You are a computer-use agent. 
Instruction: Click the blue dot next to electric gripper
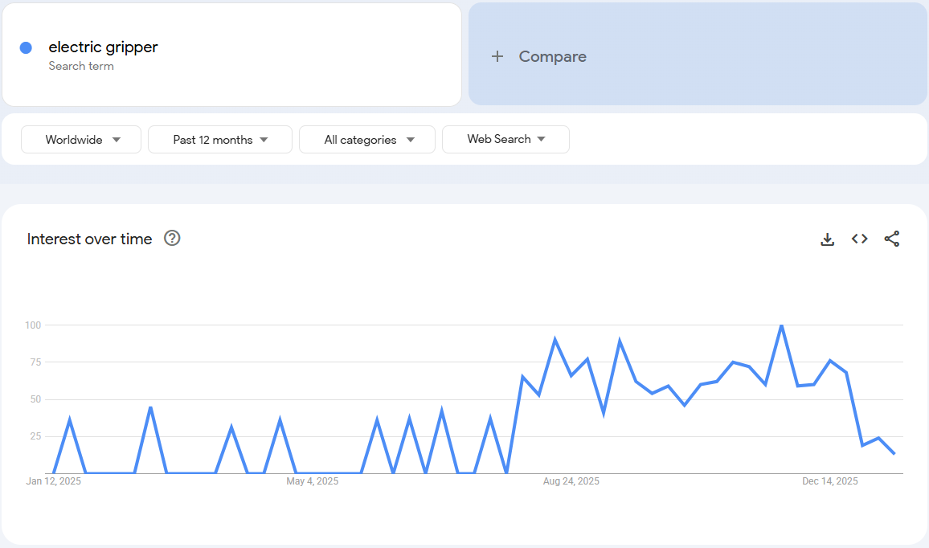pyautogui.click(x=26, y=48)
